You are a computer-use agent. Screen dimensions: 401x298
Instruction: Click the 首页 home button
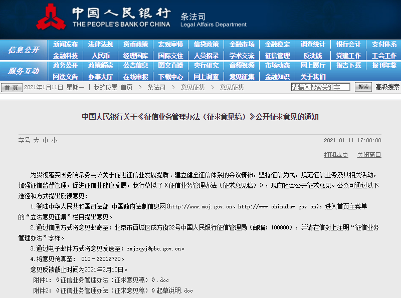click(x=12, y=88)
